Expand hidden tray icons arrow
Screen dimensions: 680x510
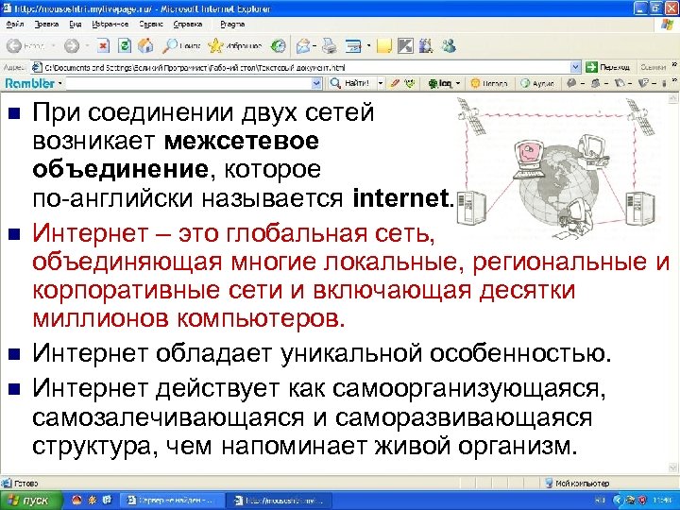click(617, 500)
